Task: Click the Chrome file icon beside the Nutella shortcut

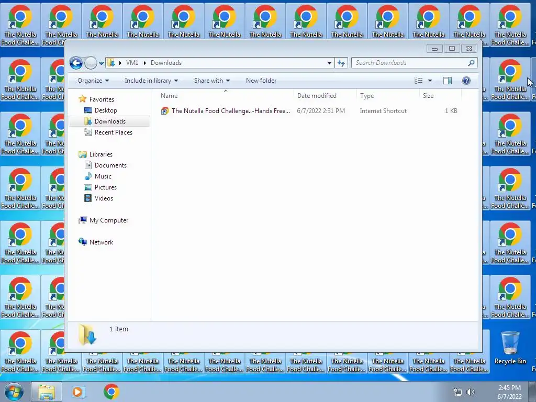Action: 165,111
